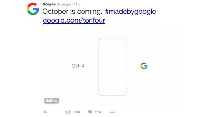This screenshot has width=208, height=117.
Task: Like the tweet with the heart icon
Action: (90, 112)
